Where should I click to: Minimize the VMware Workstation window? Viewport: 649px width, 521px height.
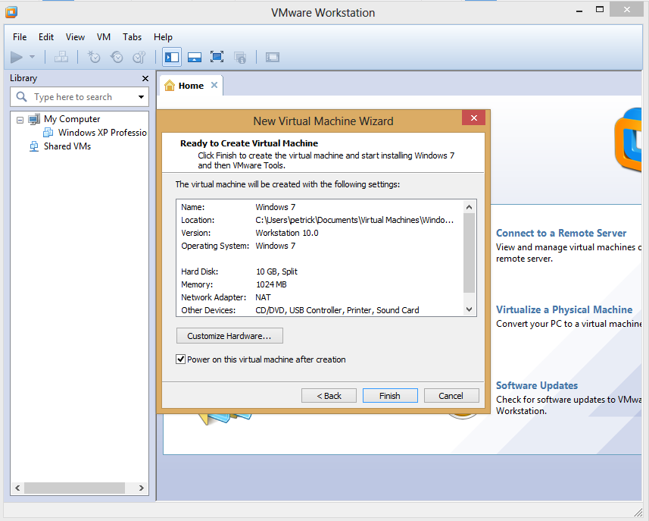[x=579, y=11]
